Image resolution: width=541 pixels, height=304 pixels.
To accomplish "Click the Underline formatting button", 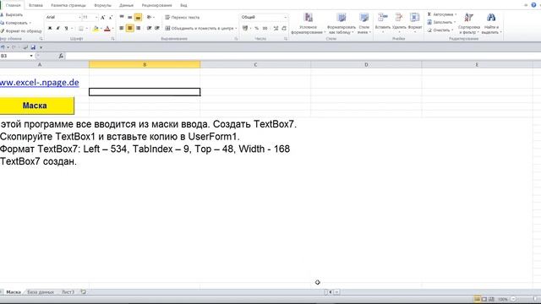I will (x=66, y=28).
